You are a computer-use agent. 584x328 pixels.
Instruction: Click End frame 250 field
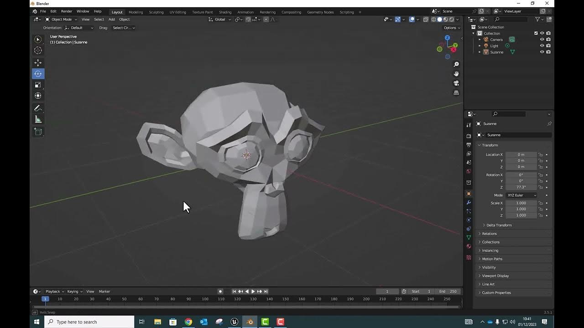[448, 292]
